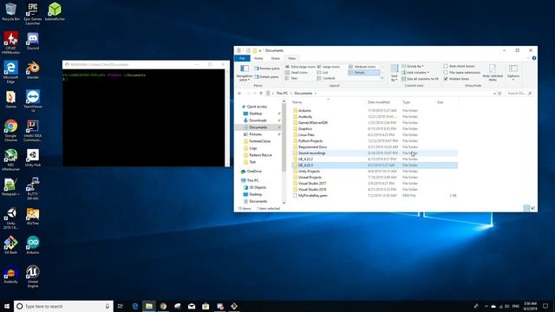555x312 pixels.
Task: Click the Windows Start button
Action: point(7,306)
